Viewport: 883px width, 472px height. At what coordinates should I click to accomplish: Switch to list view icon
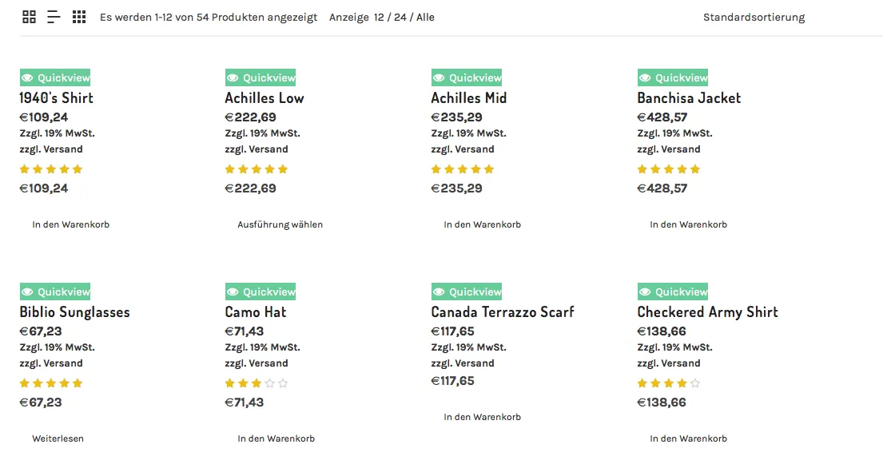(x=54, y=17)
